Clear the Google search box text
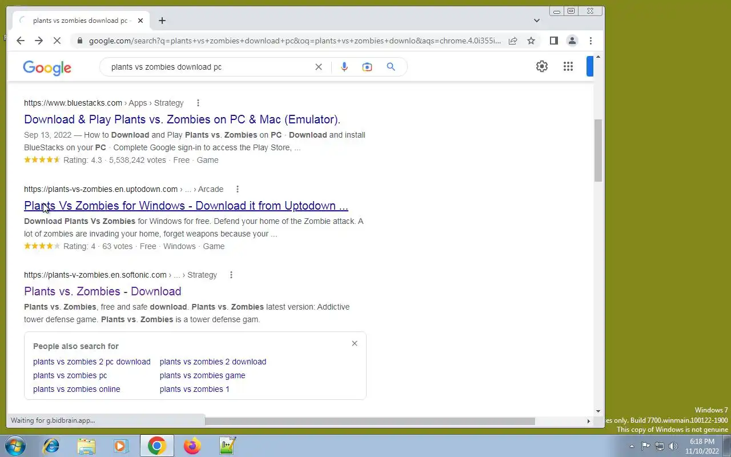This screenshot has width=731, height=457. [319, 67]
